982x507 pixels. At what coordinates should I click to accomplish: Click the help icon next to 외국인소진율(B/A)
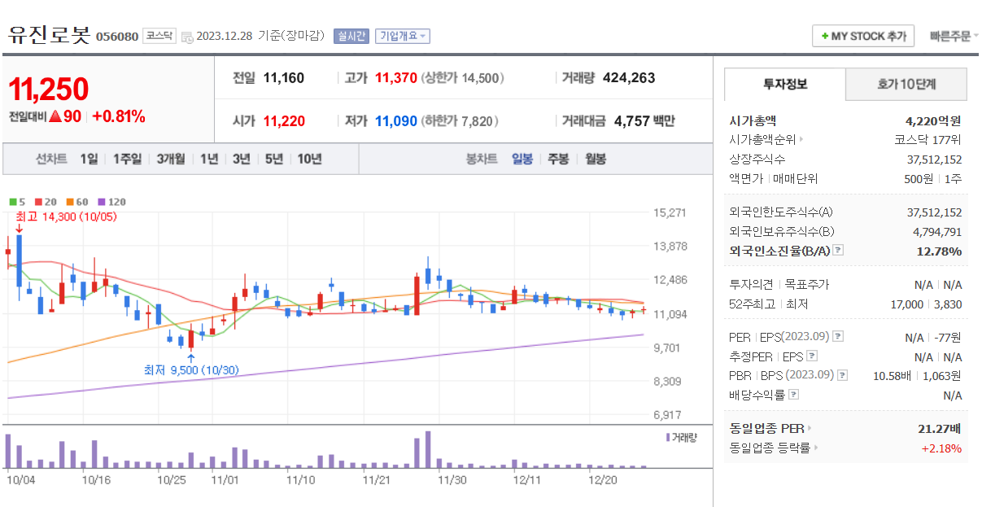839,251
